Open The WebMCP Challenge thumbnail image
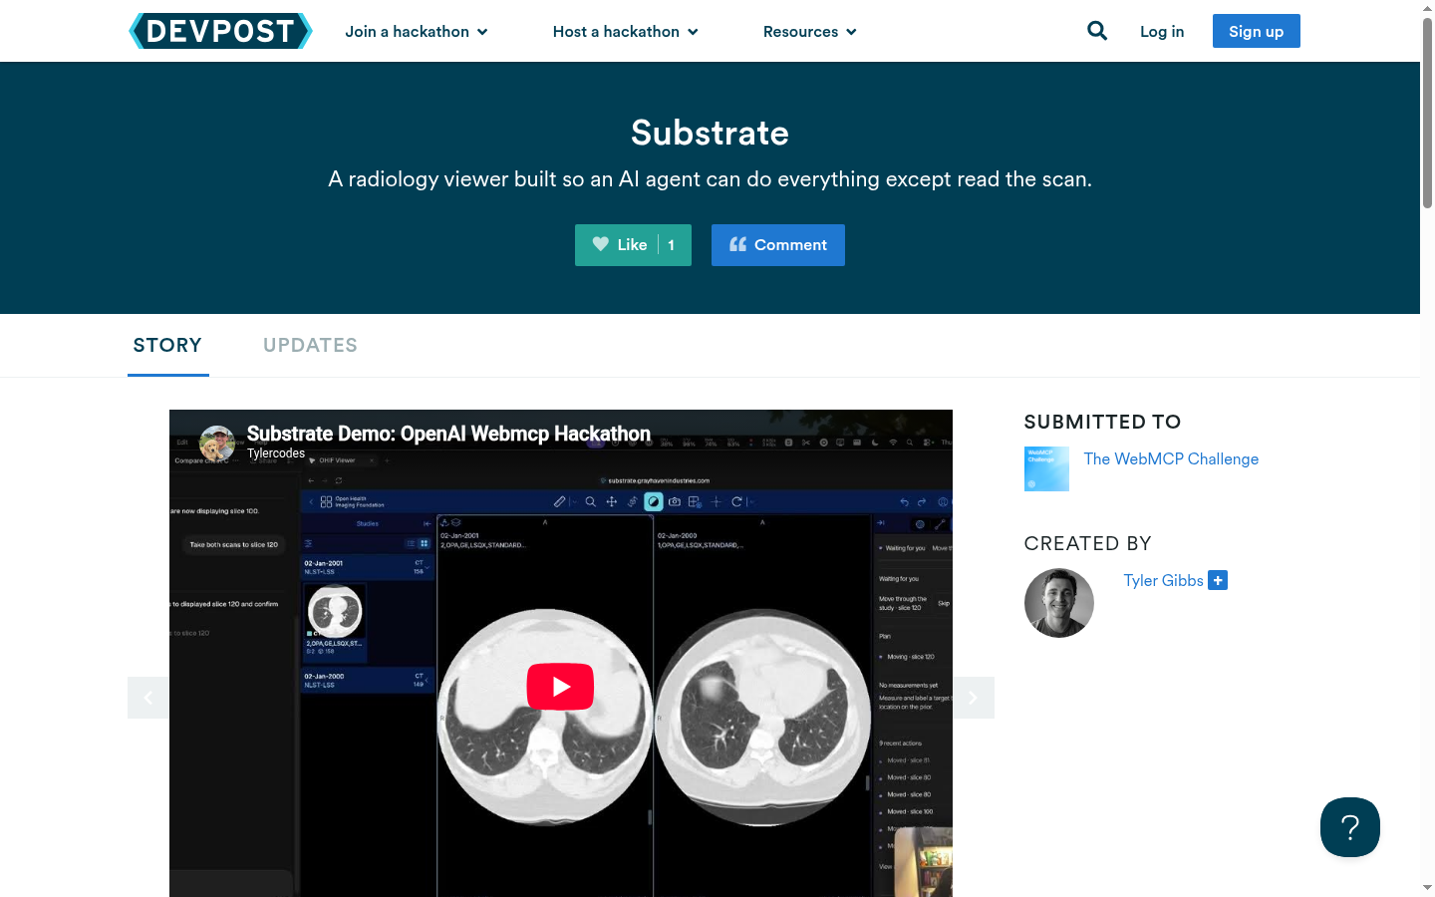The image size is (1435, 897). point(1046,468)
